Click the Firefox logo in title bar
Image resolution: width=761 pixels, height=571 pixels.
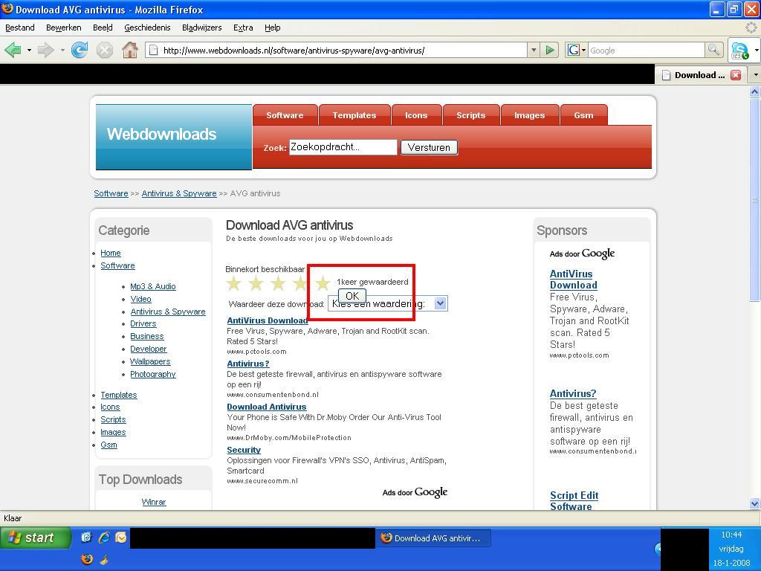click(7, 9)
